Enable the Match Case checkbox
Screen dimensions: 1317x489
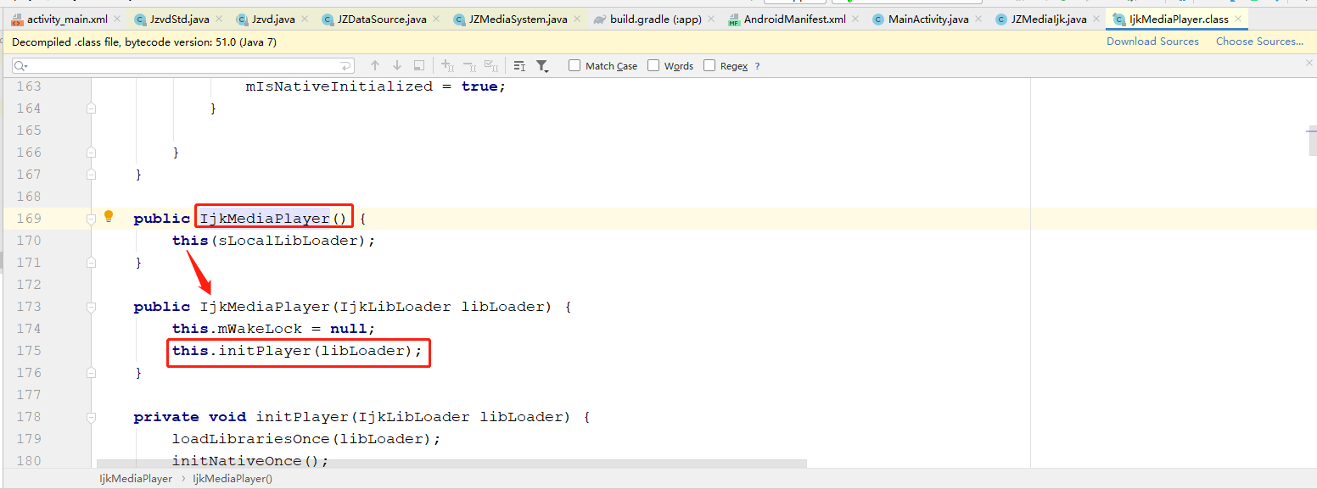[574, 65]
